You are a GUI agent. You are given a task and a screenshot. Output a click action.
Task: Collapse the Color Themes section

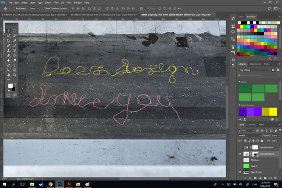tap(240, 105)
